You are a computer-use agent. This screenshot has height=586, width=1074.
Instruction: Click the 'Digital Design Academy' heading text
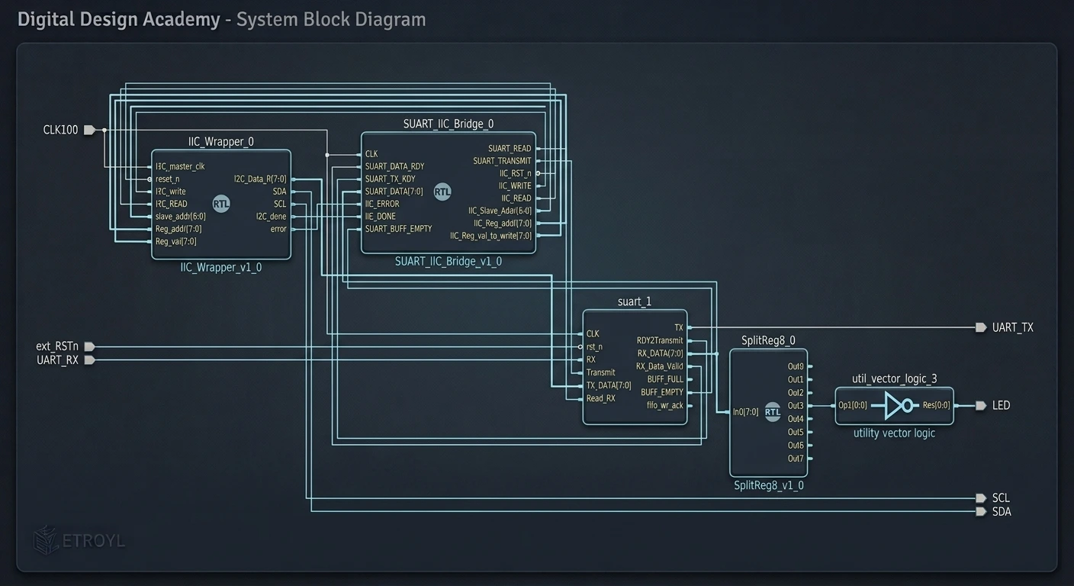(118, 19)
